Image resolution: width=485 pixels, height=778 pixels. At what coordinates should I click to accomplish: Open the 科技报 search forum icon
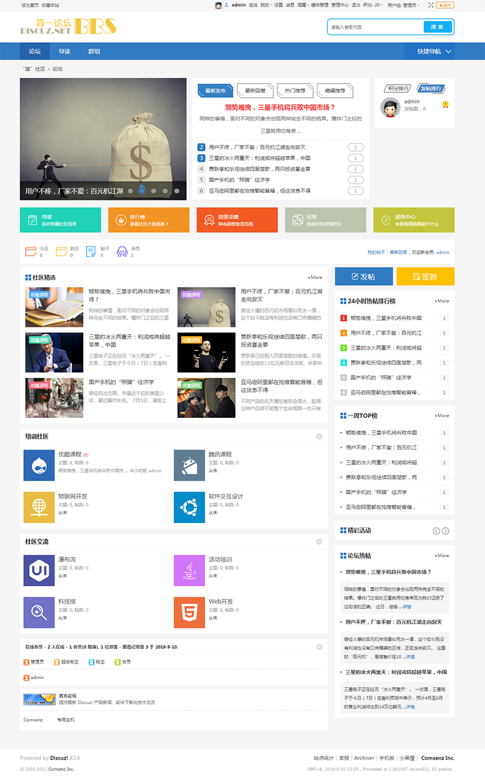39,612
